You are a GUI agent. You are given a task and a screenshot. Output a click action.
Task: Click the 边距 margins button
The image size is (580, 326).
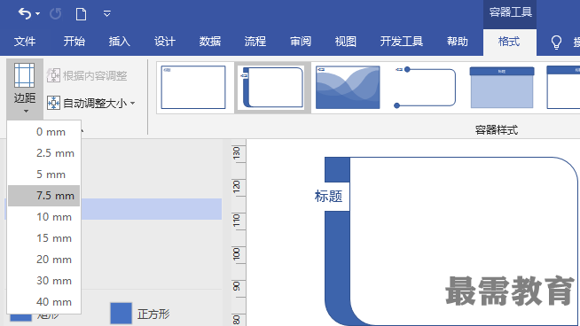25,89
